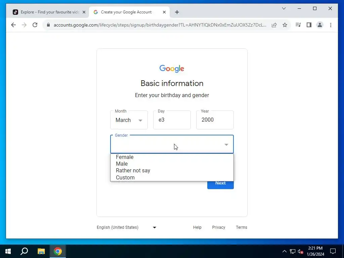Switch to the TikTok Explore tab
The height and width of the screenshot is (258, 344).
tap(49, 12)
